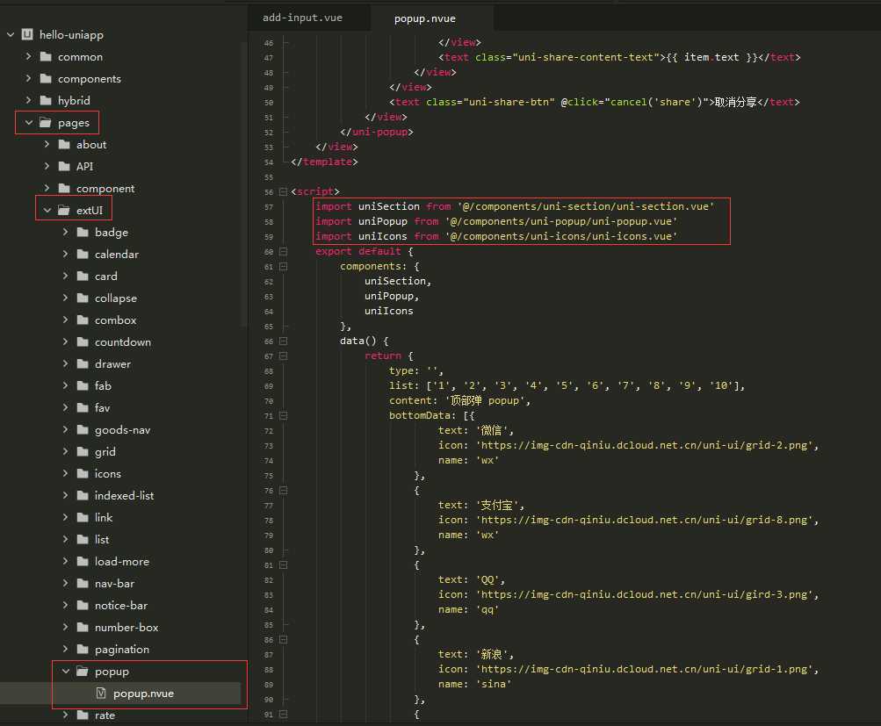Viewport: 881px width, 726px height.
Task: Click the fav folder icon
Action: [x=83, y=407]
